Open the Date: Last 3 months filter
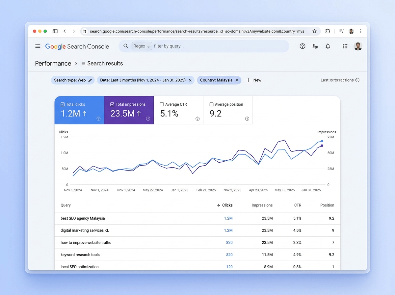The width and height of the screenshot is (395, 295). point(146,80)
